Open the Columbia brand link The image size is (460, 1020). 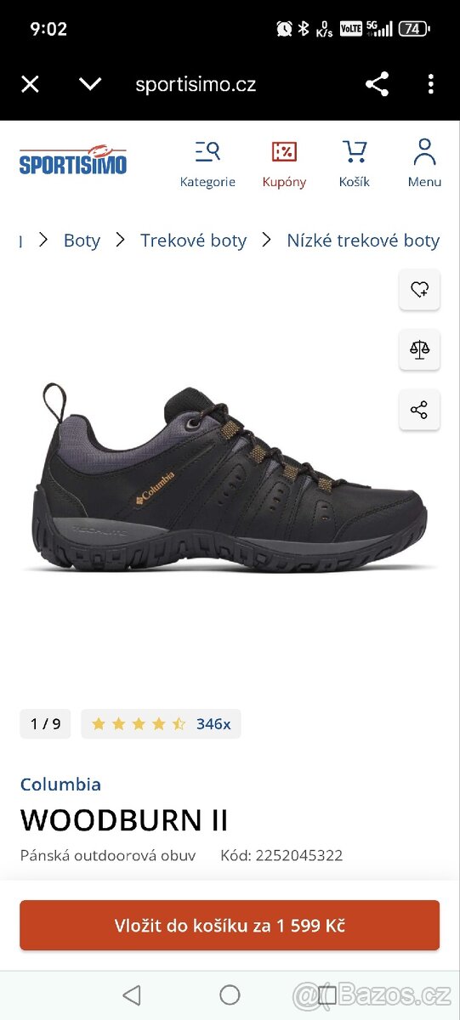(60, 785)
